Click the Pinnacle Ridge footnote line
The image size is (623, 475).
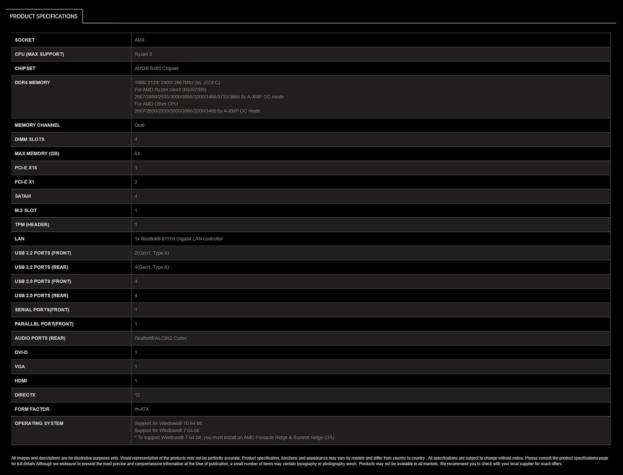pos(235,438)
